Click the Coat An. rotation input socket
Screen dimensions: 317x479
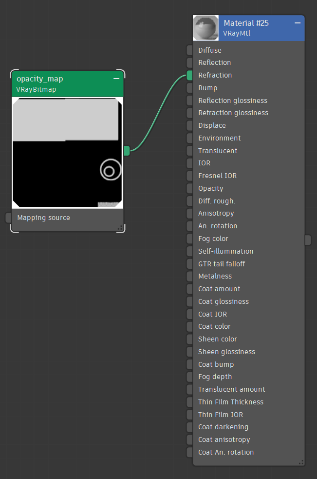point(189,452)
